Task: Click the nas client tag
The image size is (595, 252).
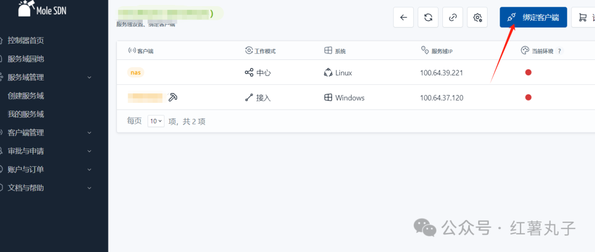Action: point(136,73)
